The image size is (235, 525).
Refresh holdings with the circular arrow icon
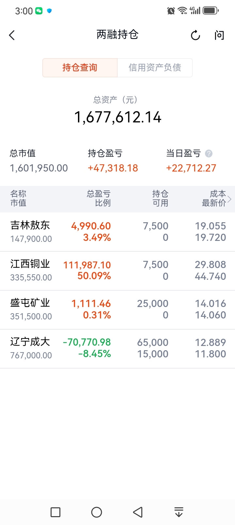(x=195, y=35)
